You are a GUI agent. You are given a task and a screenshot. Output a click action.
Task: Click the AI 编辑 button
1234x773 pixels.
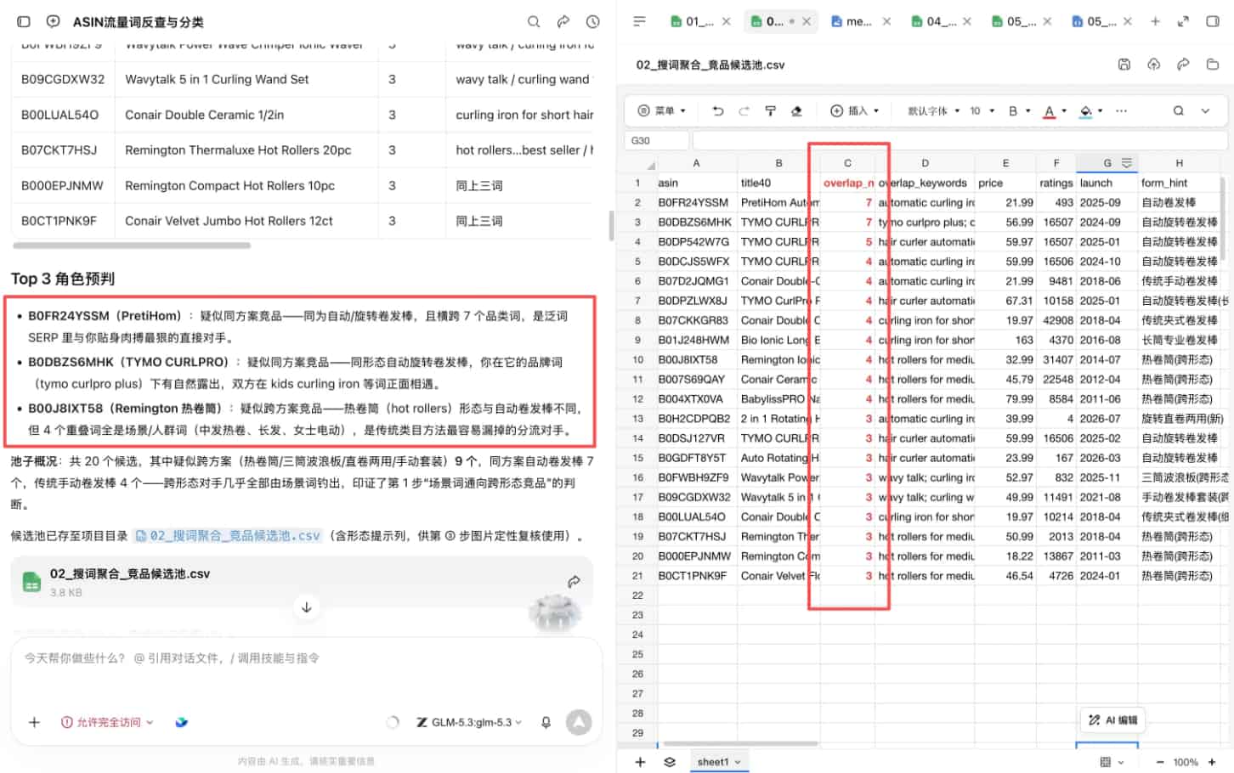point(1112,719)
